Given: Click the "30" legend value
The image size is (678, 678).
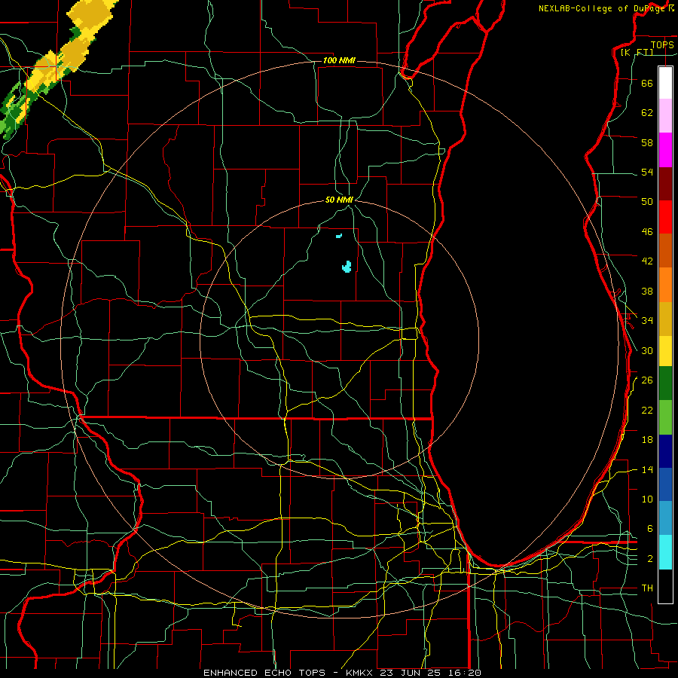Looking at the screenshot, I should (x=647, y=350).
